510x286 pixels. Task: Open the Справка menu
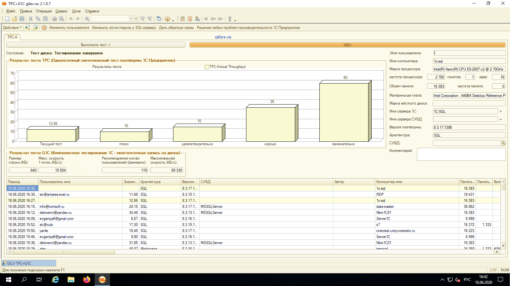[x=92, y=11]
